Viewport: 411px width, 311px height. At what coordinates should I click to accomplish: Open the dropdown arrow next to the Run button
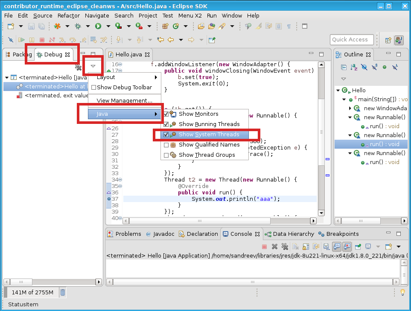[108, 26]
